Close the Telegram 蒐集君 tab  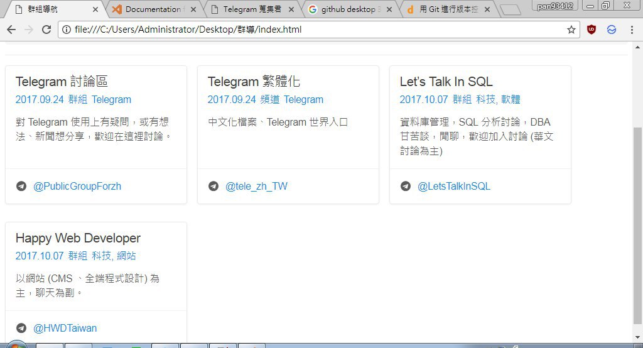291,9
